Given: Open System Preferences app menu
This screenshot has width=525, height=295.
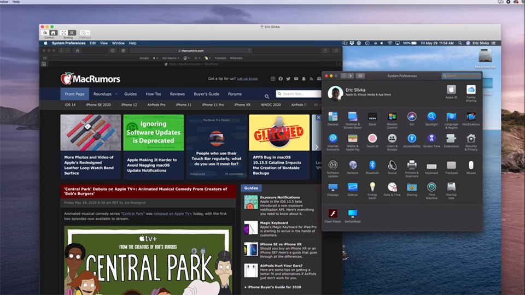Looking at the screenshot, I should click(69, 43).
